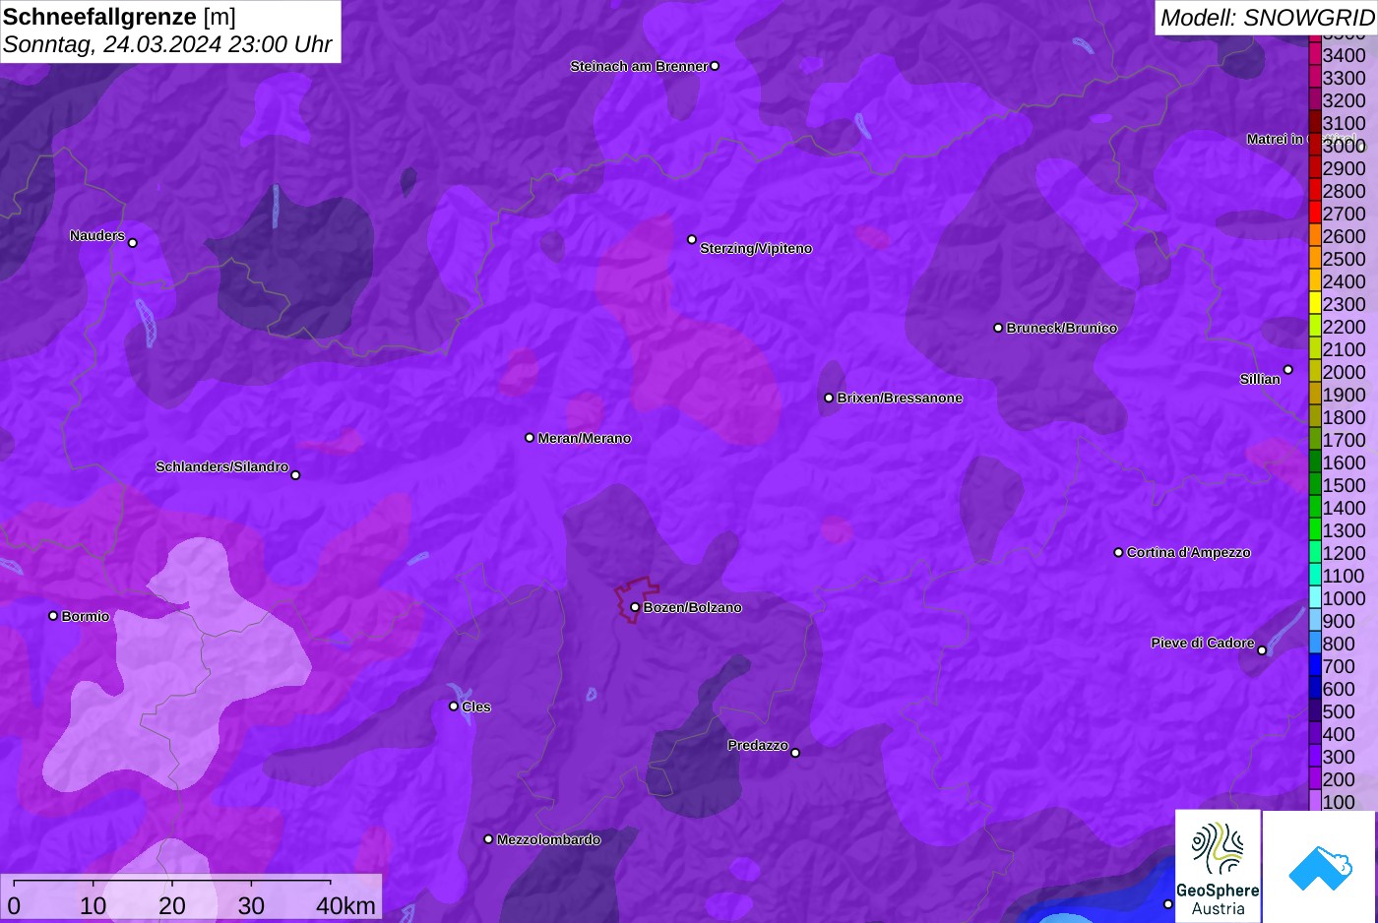Click the Nauders location marker
The image size is (1378, 923).
tap(133, 242)
